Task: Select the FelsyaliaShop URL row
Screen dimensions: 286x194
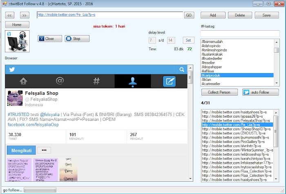Action: (x=237, y=120)
